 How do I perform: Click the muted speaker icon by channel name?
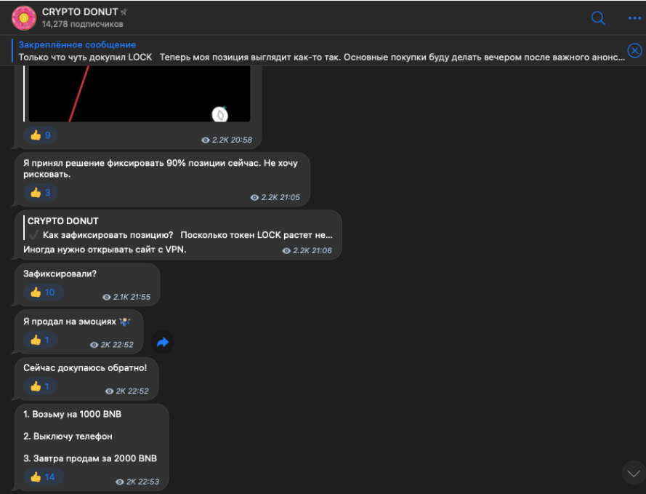point(124,12)
